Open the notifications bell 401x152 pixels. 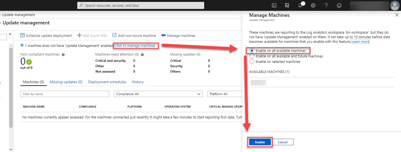point(300,5)
